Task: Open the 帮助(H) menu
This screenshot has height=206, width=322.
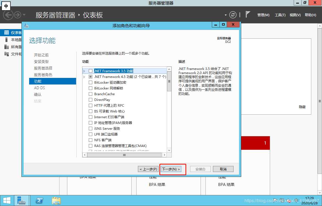Action: [x=310, y=15]
